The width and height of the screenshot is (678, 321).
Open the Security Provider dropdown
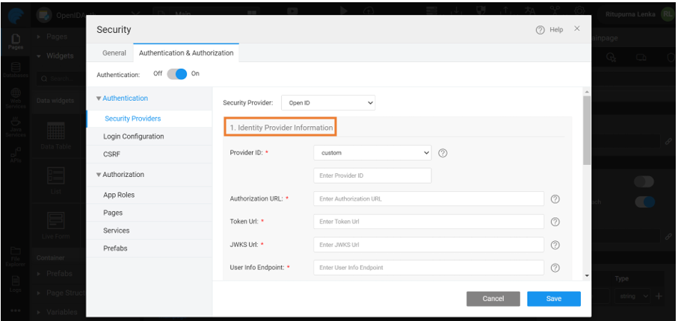click(x=328, y=103)
